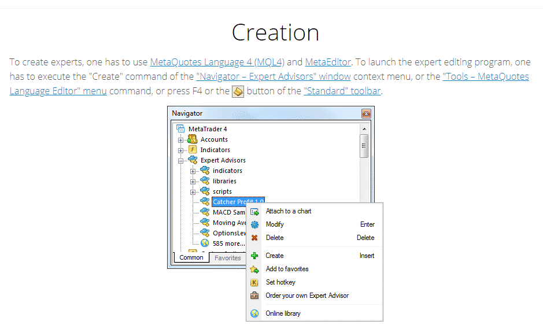Open the "Navigator – Expert Advisors" window link
543x325 pixels.
[273, 76]
